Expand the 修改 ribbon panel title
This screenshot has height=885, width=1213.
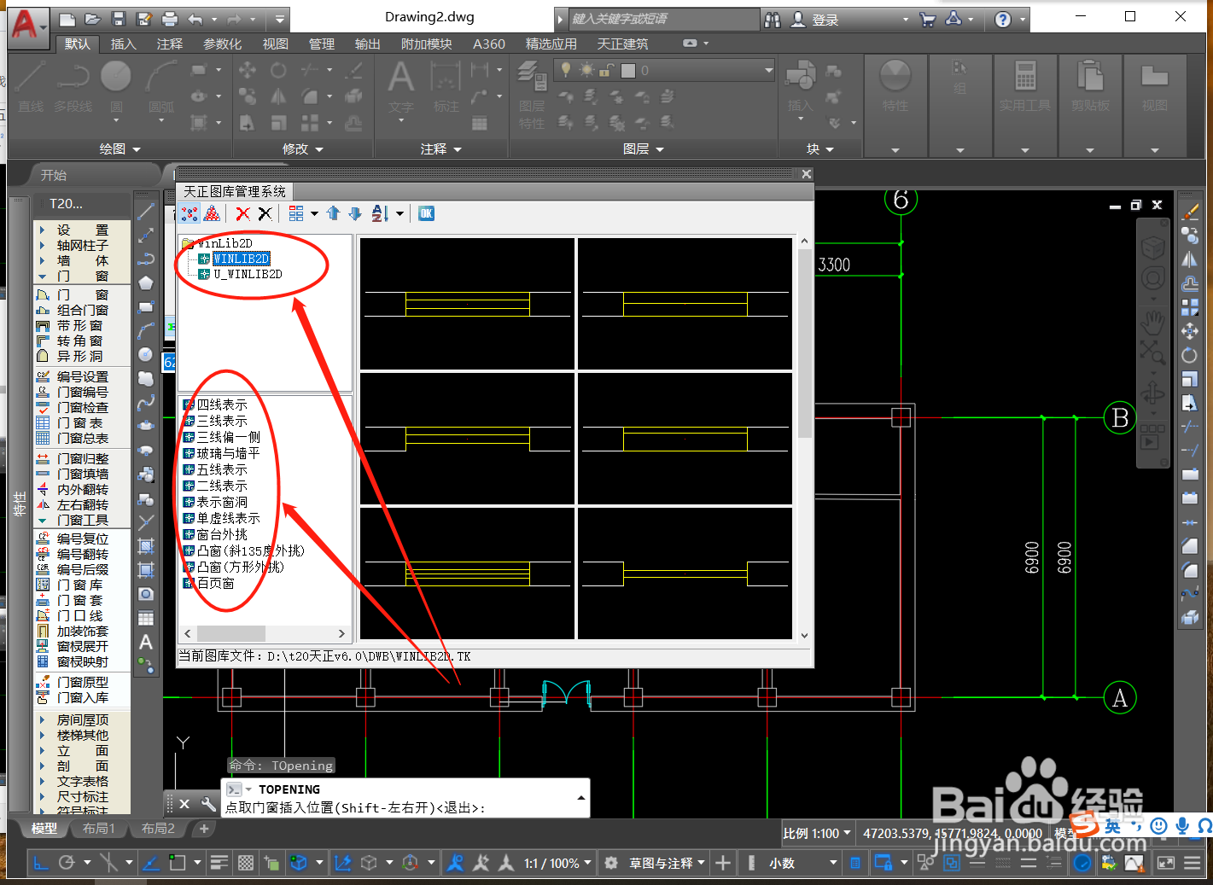(302, 148)
